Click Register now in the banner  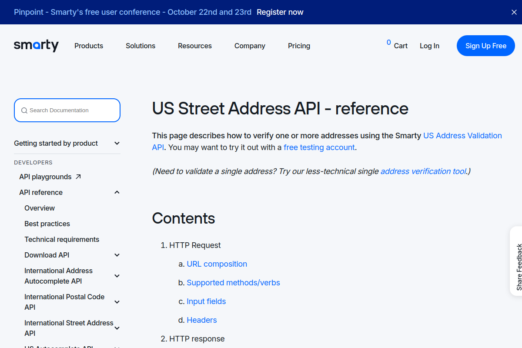280,12
